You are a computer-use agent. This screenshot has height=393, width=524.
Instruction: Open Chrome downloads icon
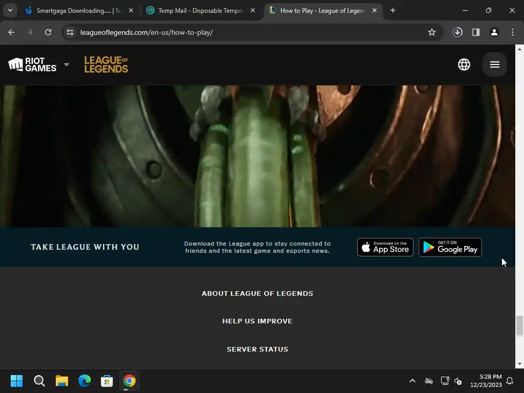point(457,32)
